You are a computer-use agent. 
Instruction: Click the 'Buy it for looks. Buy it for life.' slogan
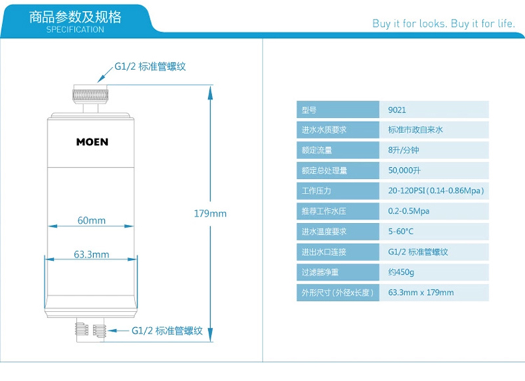click(x=444, y=24)
